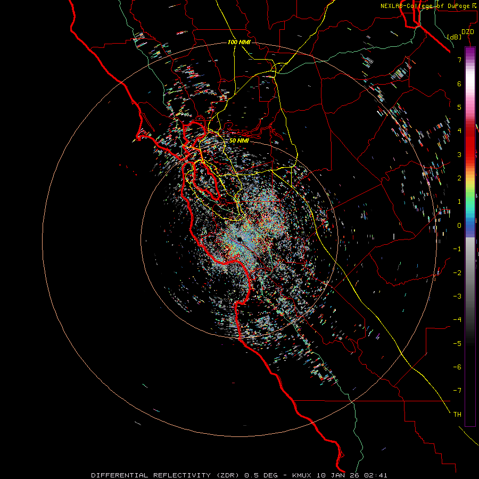Pick the purple top segment of the color bar

click(x=470, y=53)
